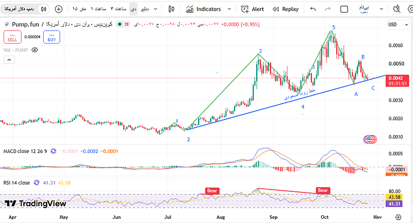Click the MACD close 12 26 9 legend
The image size is (413, 223).
pyautogui.click(x=25, y=151)
